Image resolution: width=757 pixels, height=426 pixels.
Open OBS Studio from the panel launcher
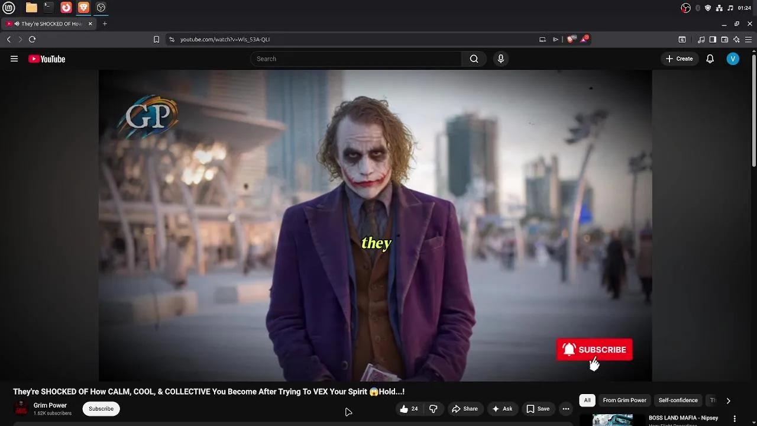click(101, 8)
